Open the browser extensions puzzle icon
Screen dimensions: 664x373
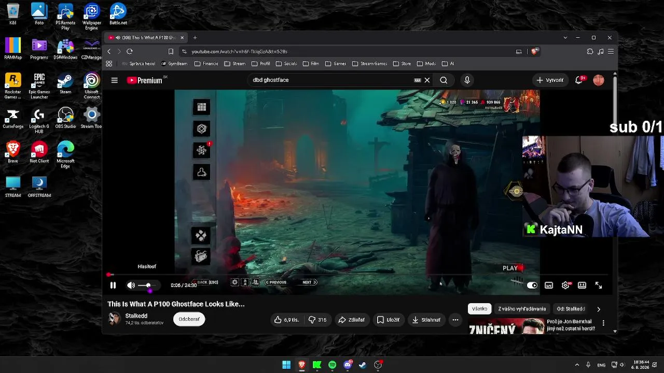[x=590, y=51]
